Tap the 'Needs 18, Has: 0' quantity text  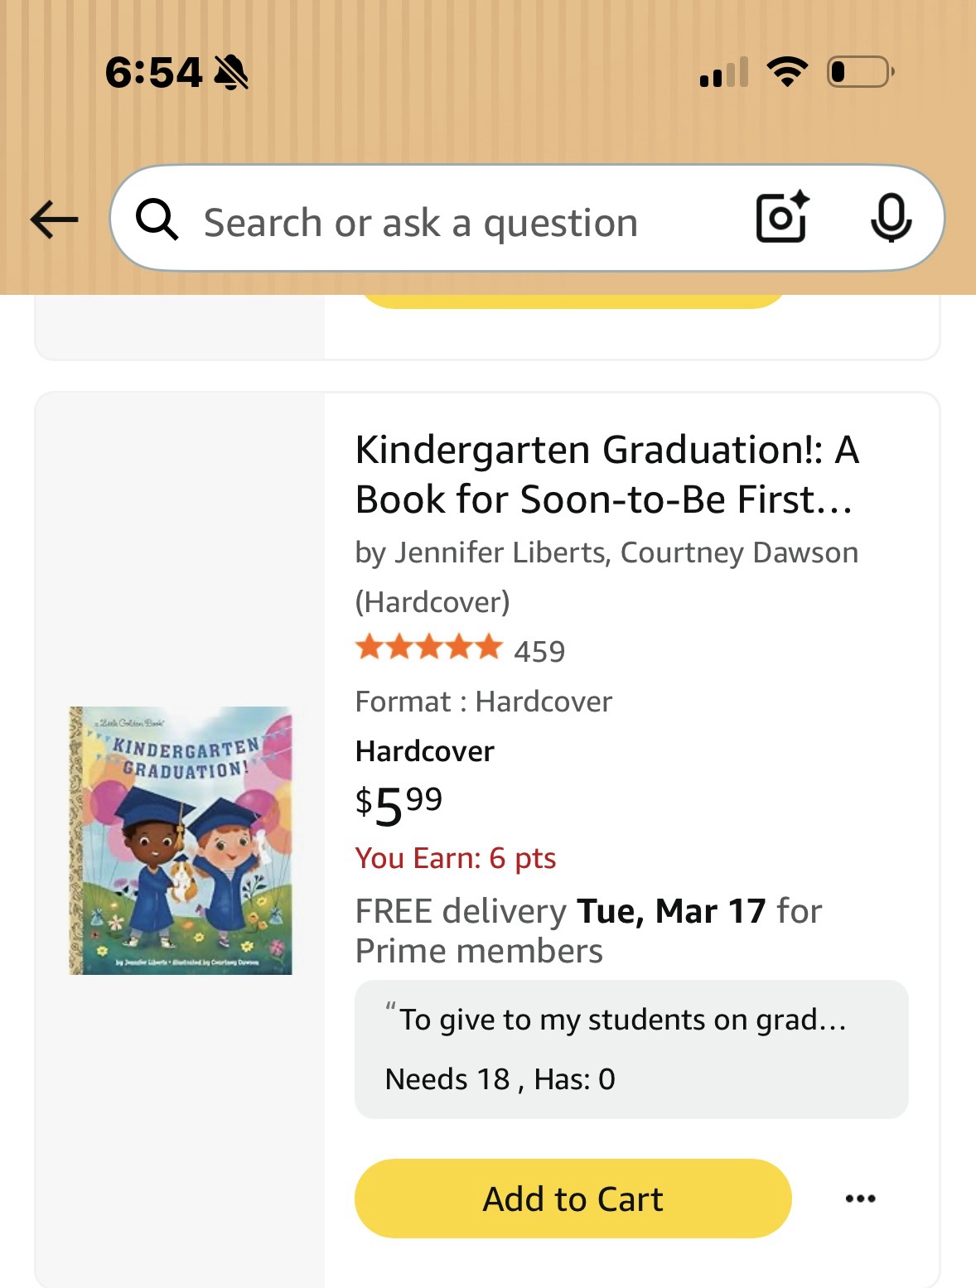pyautogui.click(x=500, y=1079)
